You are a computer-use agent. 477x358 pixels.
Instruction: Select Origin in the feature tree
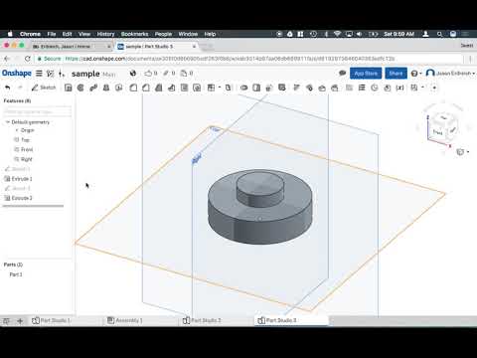[28, 130]
